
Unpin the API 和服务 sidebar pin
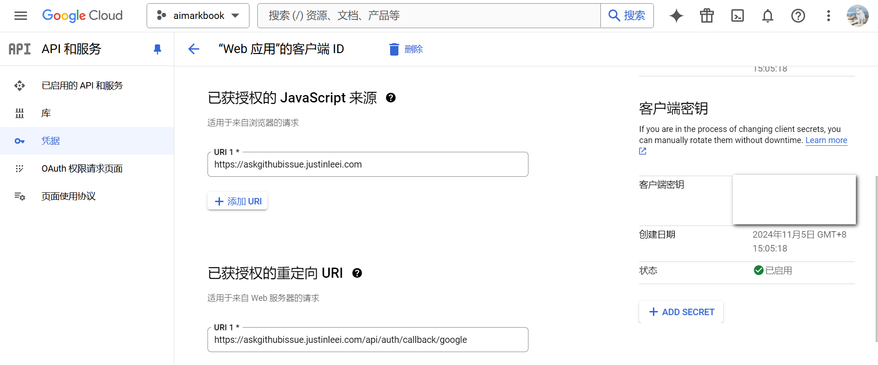157,49
